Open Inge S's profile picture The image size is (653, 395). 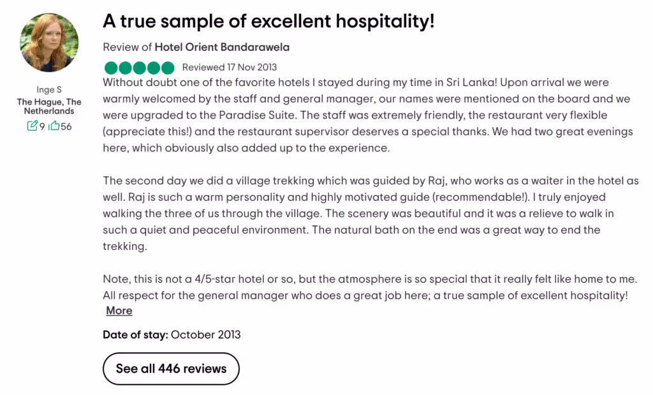pos(48,41)
